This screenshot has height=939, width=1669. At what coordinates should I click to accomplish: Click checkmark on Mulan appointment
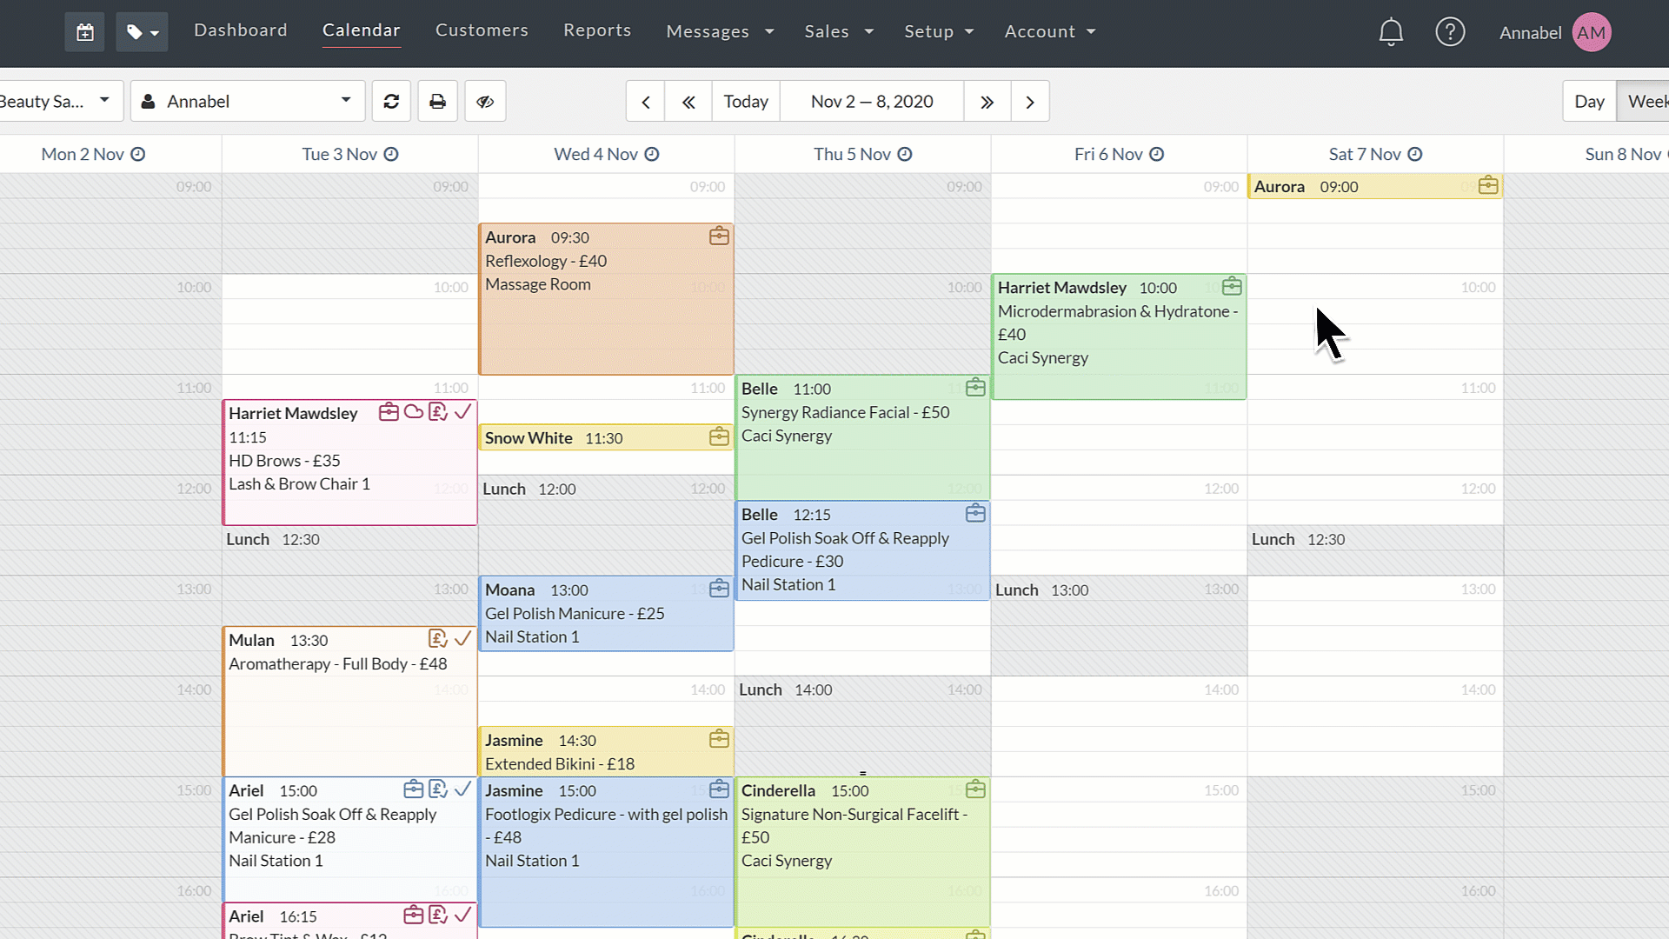463,639
